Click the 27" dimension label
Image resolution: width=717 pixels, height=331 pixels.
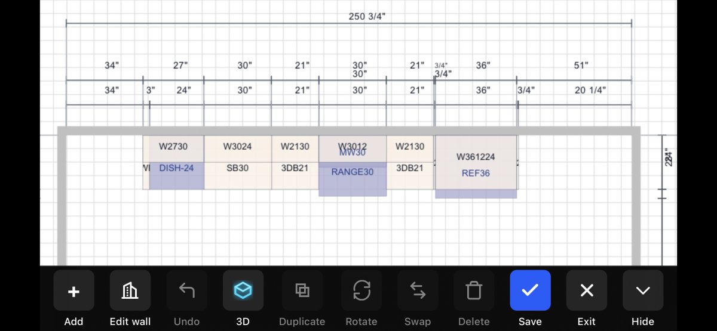(x=180, y=66)
